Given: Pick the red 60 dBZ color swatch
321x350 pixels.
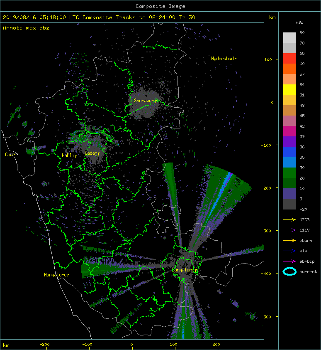Looking at the screenshot, I should point(289,59).
